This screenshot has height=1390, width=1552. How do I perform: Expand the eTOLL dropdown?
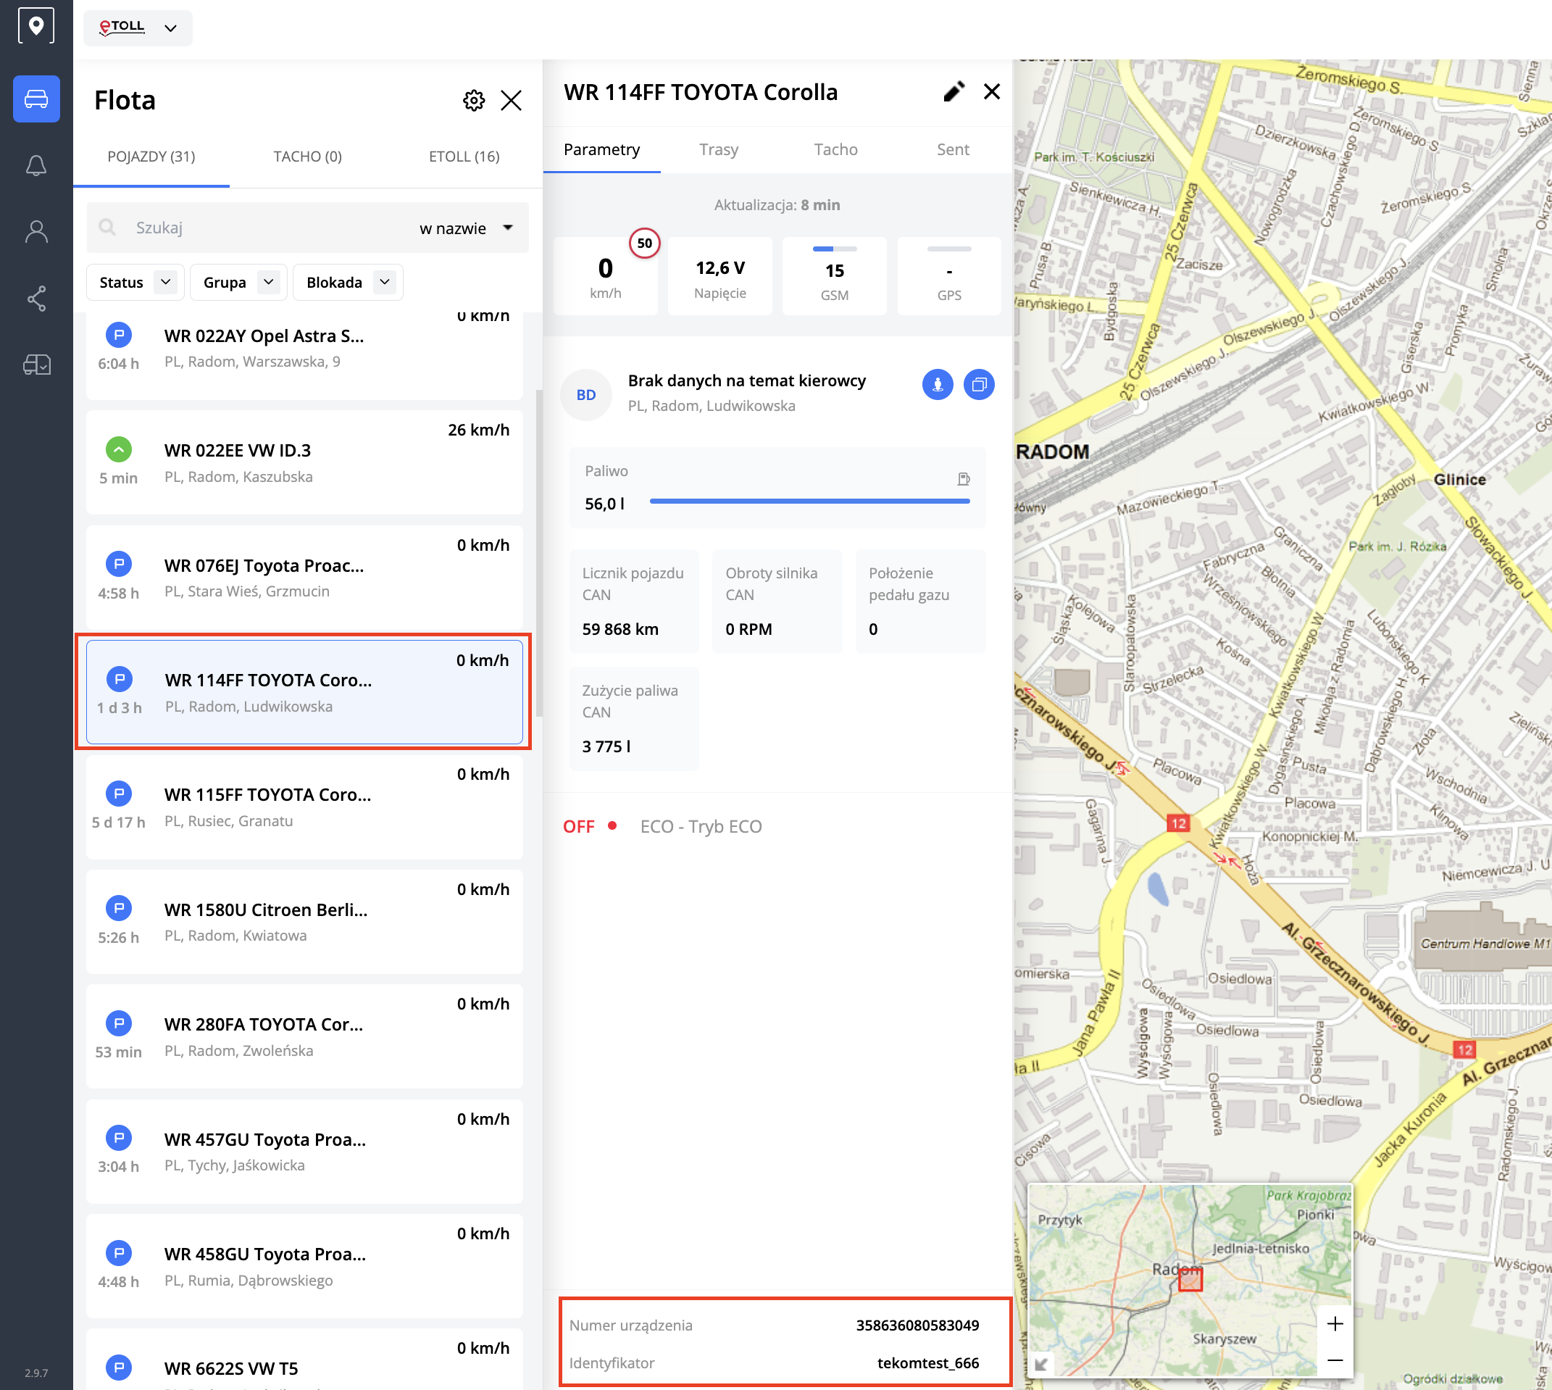138,28
